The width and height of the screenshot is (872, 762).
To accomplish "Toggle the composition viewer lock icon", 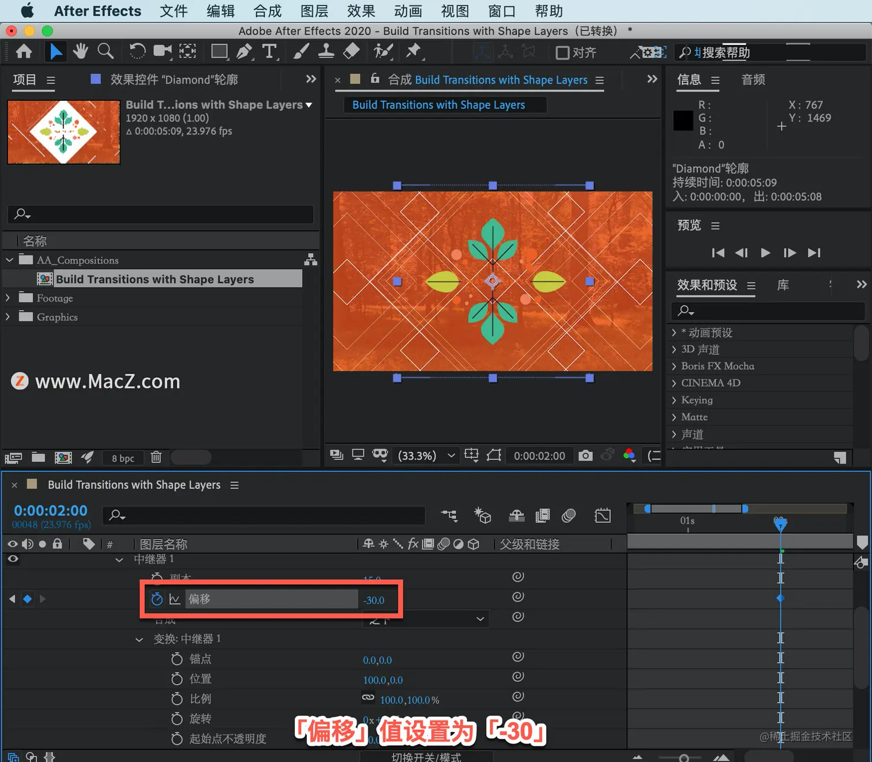I will click(375, 78).
